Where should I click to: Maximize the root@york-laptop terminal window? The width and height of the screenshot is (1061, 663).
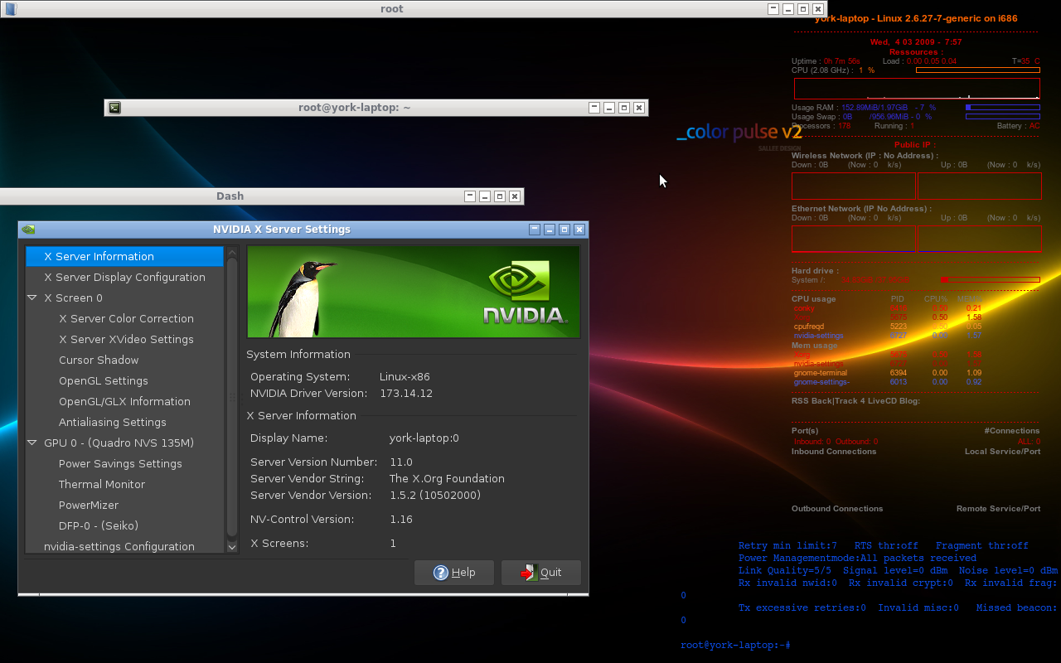coord(624,108)
